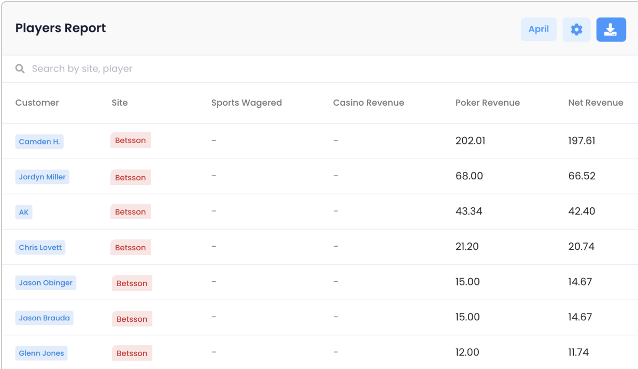The width and height of the screenshot is (638, 369).
Task: Open settings with the gear icon
Action: pyautogui.click(x=576, y=30)
